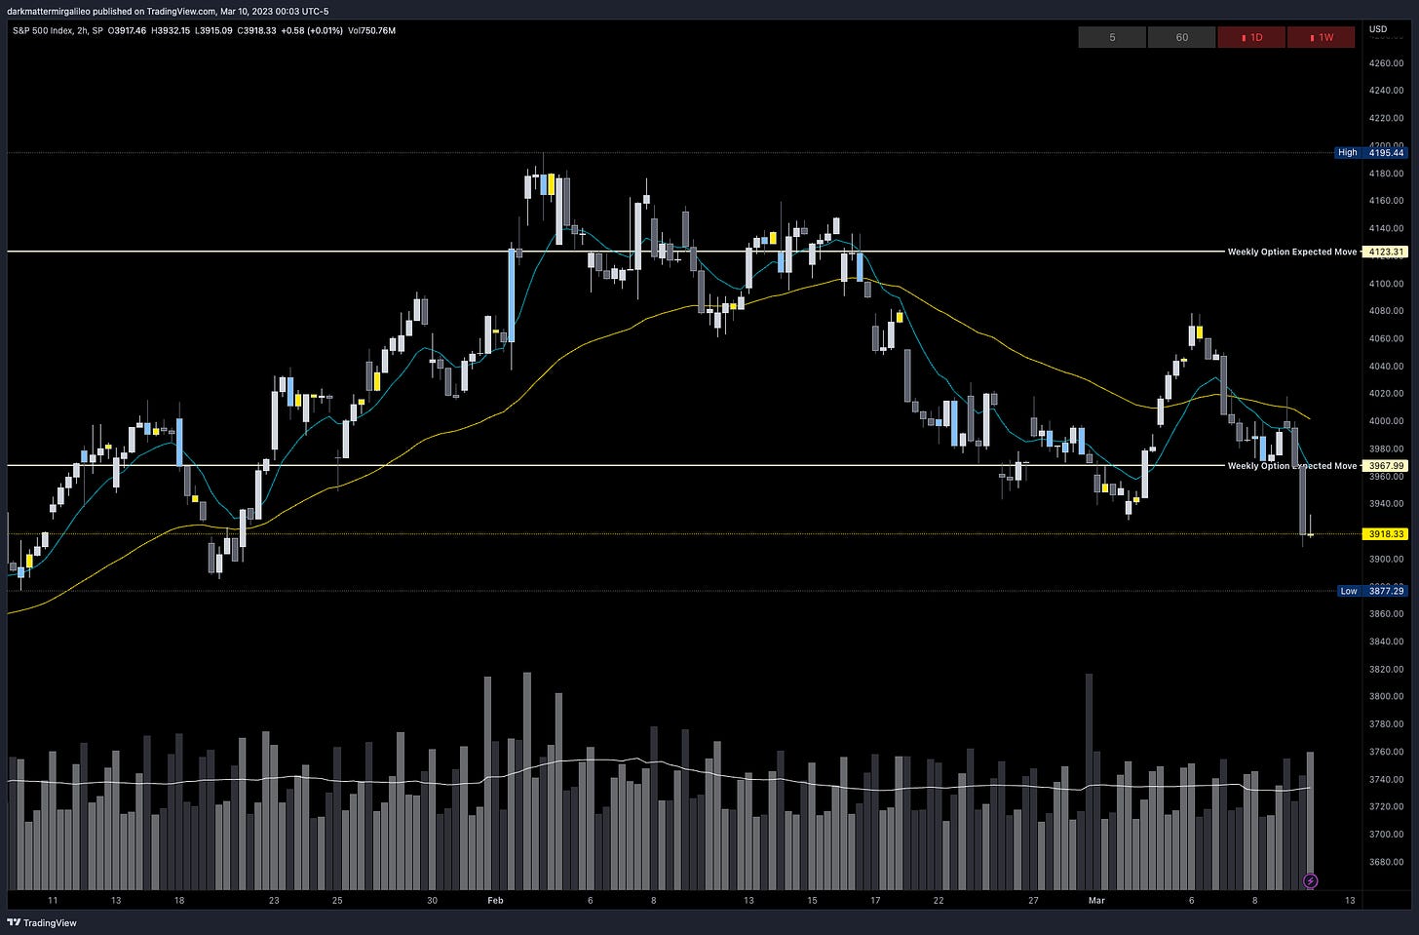The height and width of the screenshot is (935, 1419).
Task: Select the 60 timeframe button
Action: (x=1181, y=37)
